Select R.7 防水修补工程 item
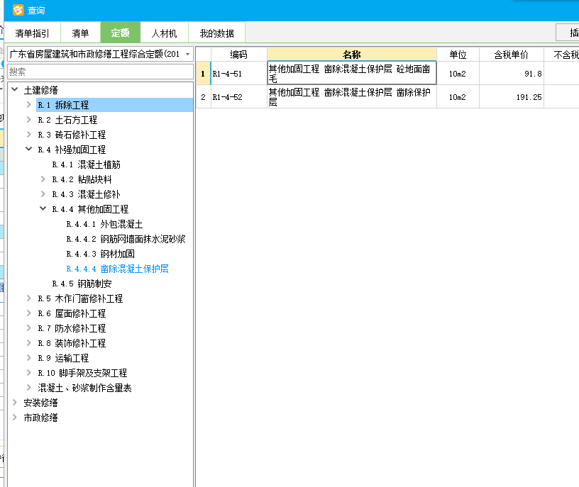Screen dimensions: 579x487 point(72,328)
